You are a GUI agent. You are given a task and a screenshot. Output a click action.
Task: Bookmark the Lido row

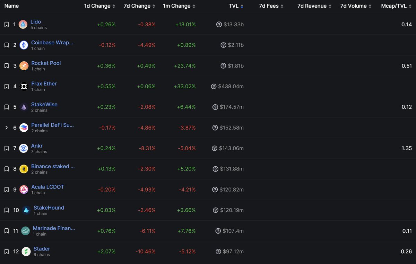pos(6,25)
